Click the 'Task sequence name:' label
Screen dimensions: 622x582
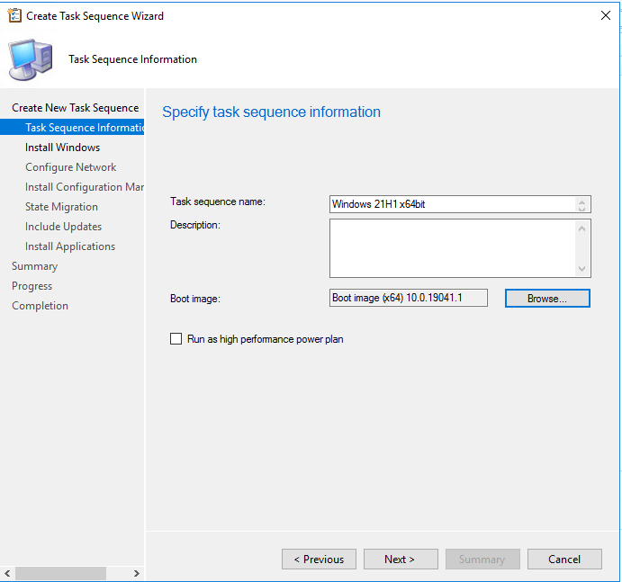coord(218,201)
